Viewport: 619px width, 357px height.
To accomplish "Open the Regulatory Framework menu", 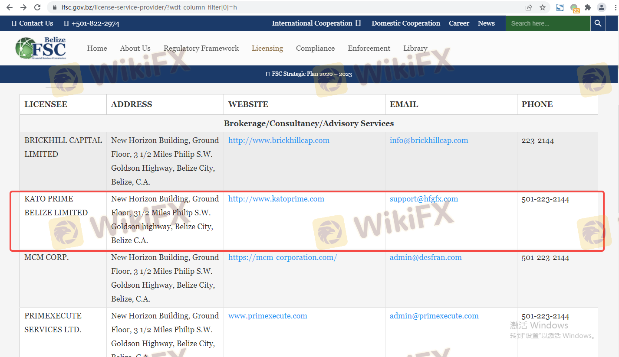I will click(201, 48).
